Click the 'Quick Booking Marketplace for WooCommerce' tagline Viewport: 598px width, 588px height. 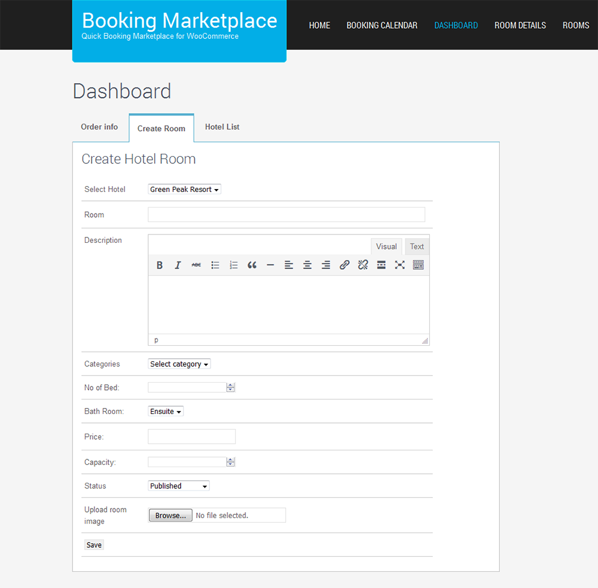[160, 36]
